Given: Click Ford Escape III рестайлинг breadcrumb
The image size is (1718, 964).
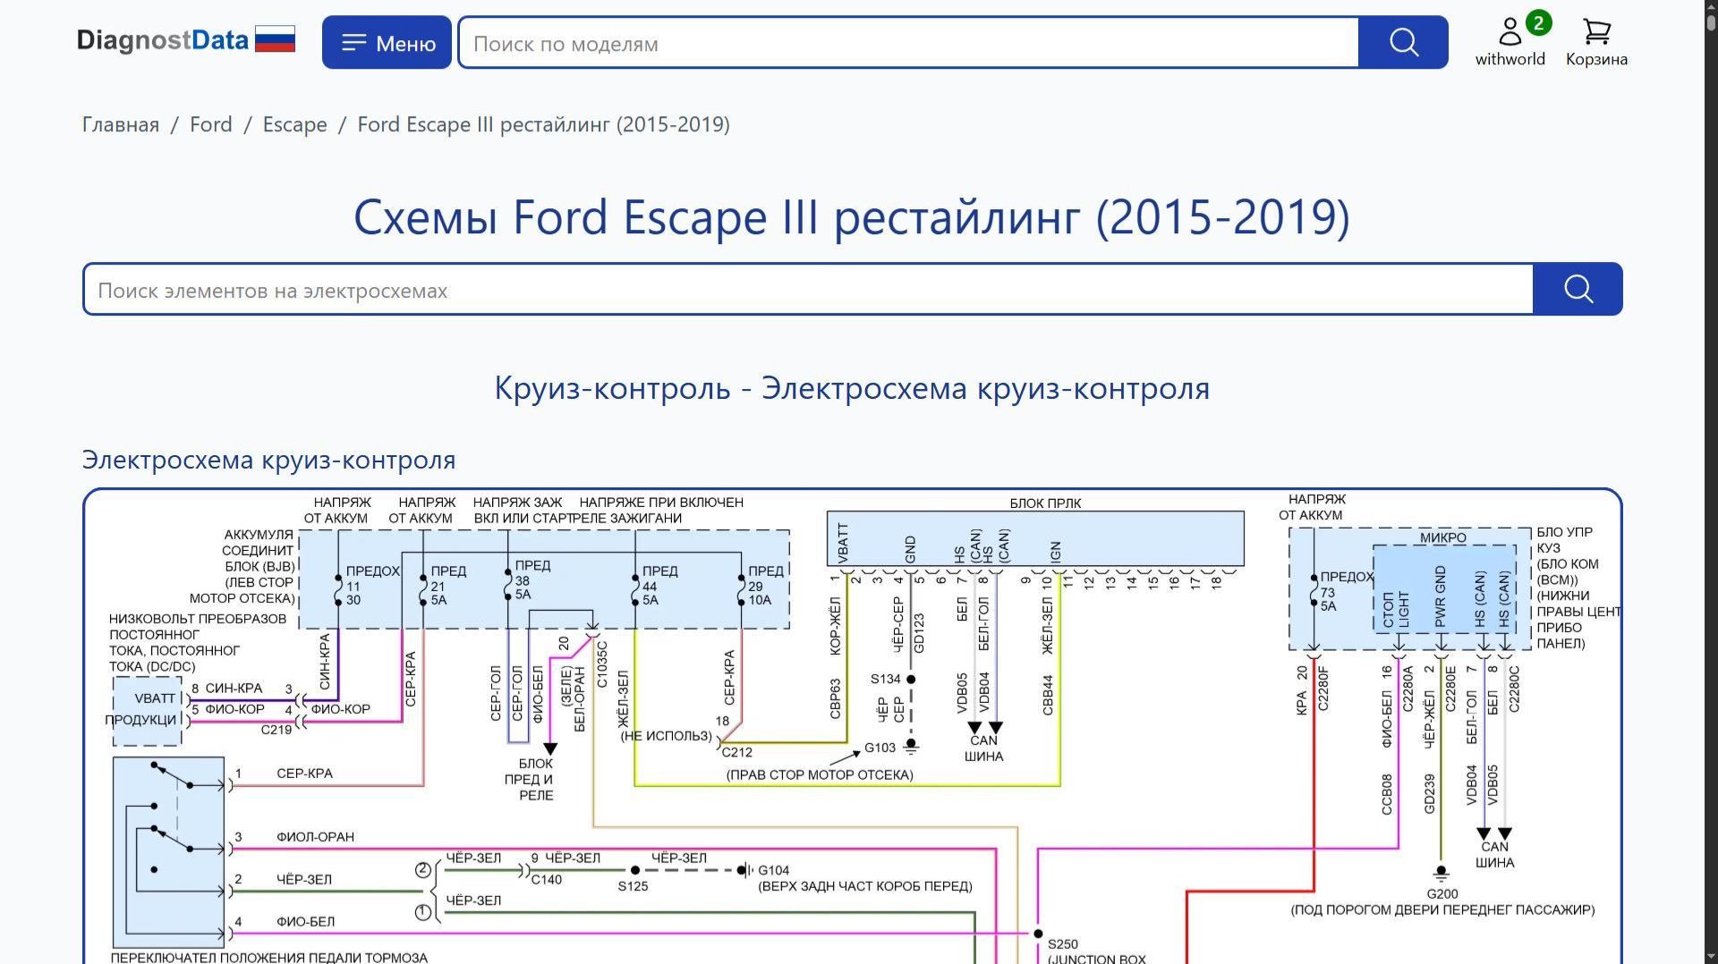Looking at the screenshot, I should (x=543, y=124).
